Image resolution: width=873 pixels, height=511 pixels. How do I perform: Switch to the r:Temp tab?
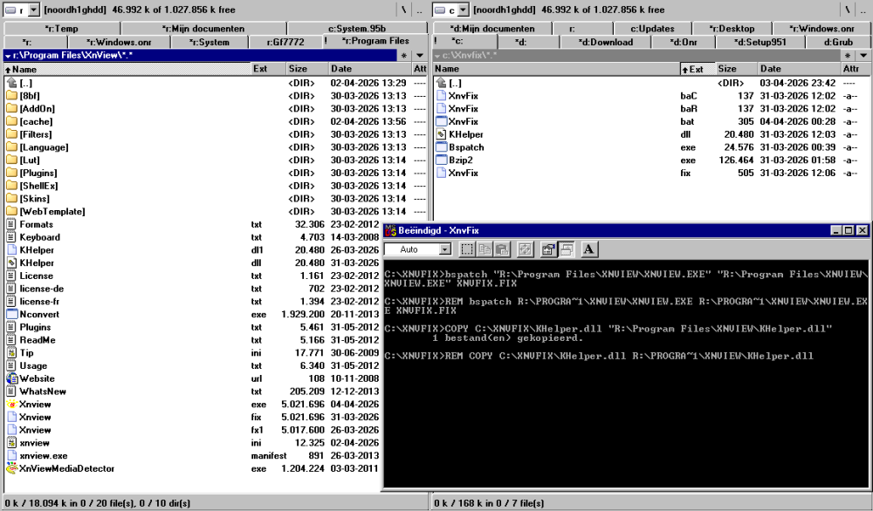pos(61,29)
